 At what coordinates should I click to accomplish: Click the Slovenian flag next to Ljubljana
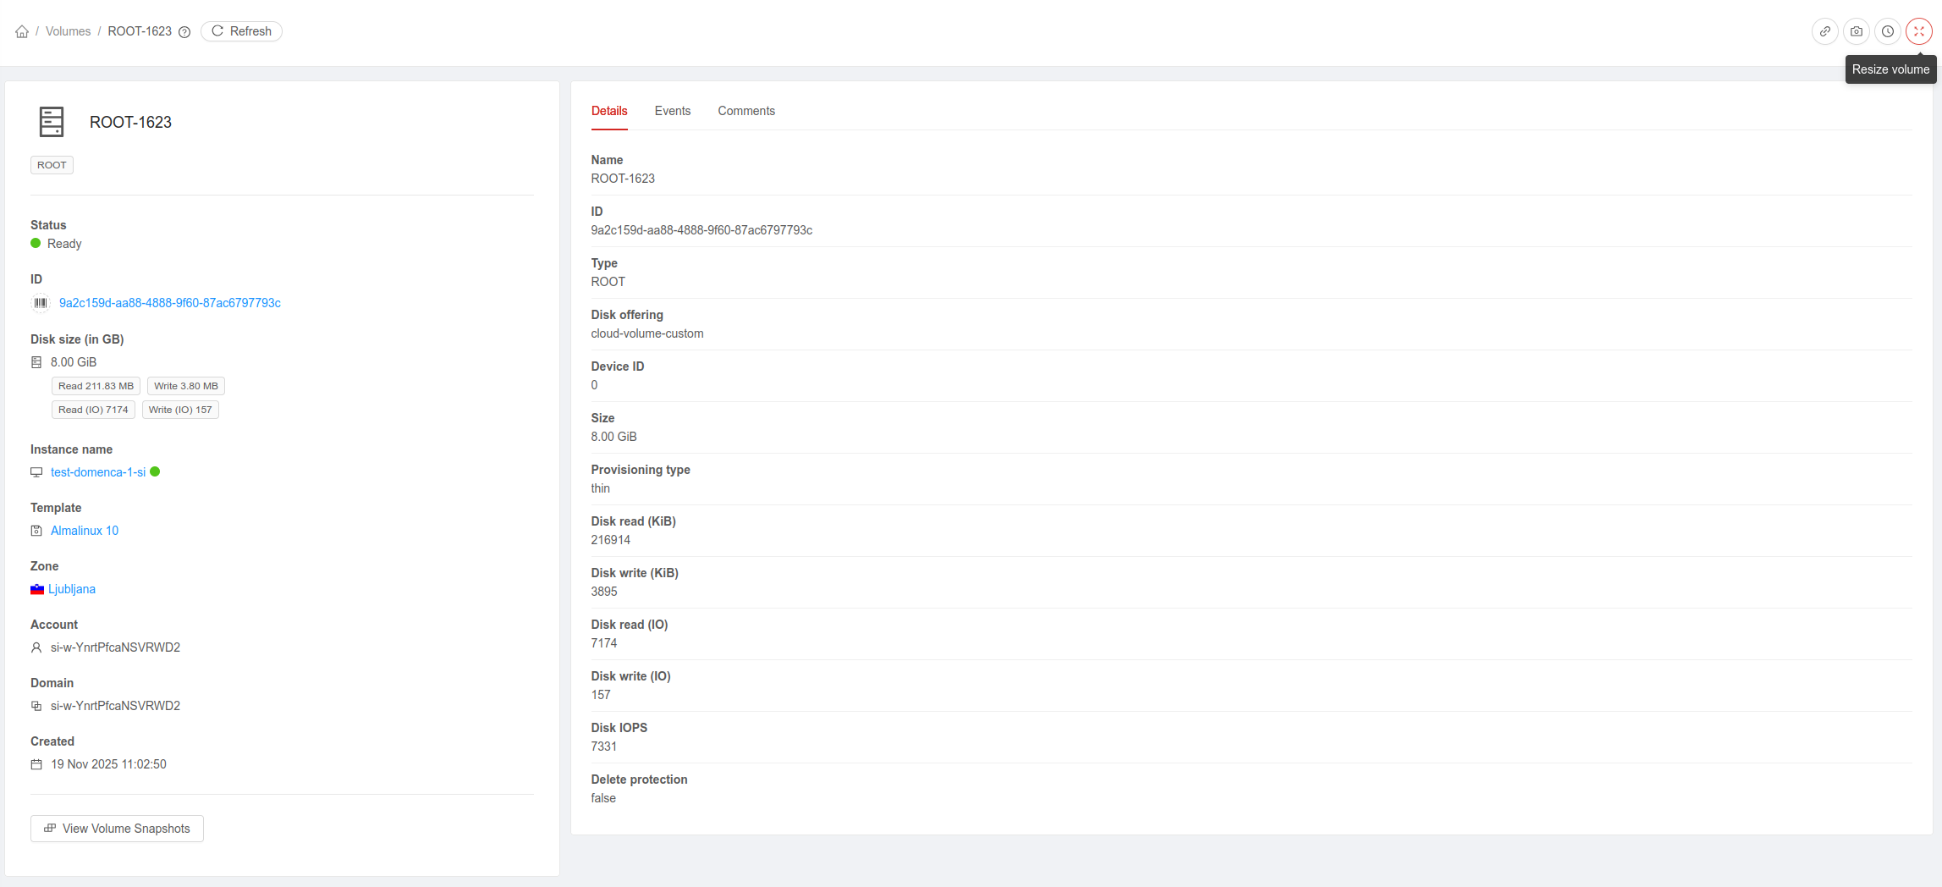pos(37,589)
